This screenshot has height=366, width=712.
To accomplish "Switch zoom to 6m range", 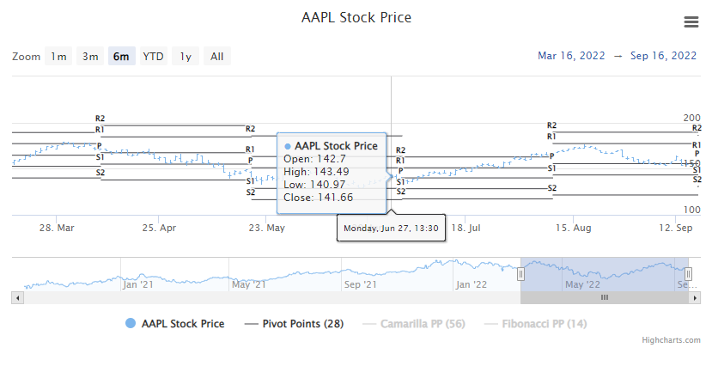I will tap(121, 57).
